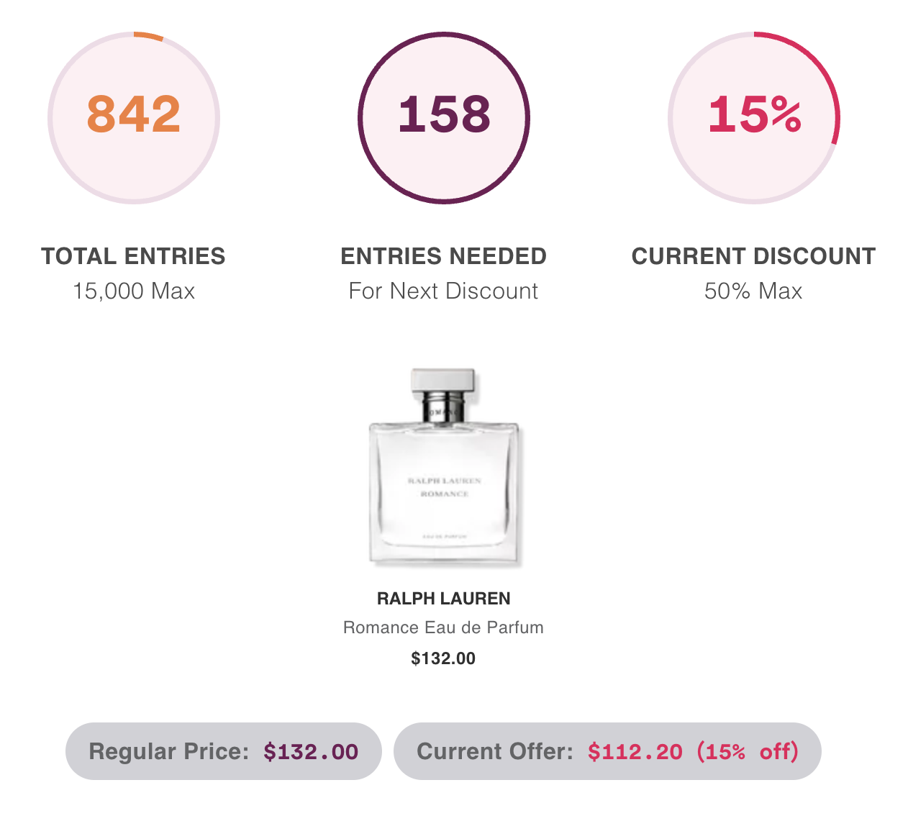Click the CURRENT DISCOUNT heading
Viewport: 908px width, 816px height.
(x=753, y=256)
